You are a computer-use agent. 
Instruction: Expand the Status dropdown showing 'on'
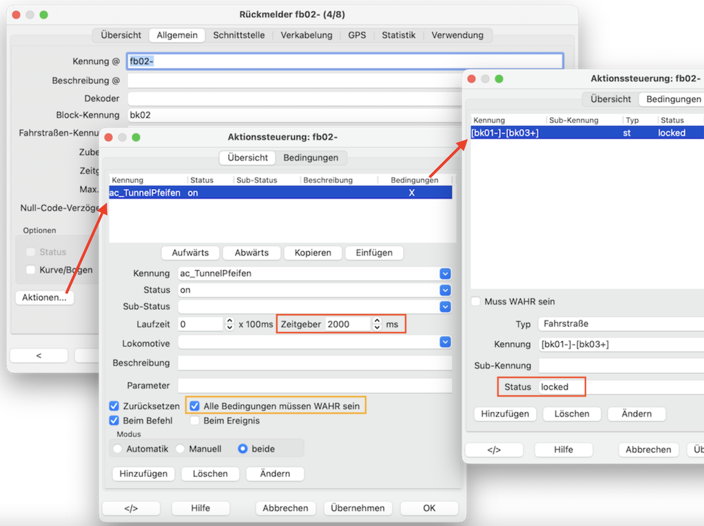445,290
